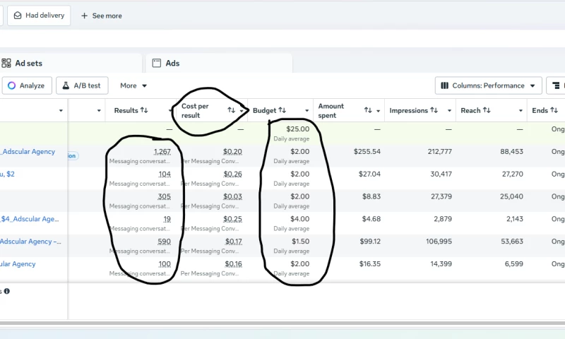The width and height of the screenshot is (565, 339).
Task: Open the 'u, $2' ad set link
Action: (7, 174)
